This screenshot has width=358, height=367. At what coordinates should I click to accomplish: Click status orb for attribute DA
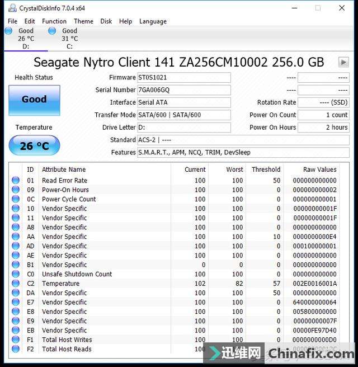pyautogui.click(x=16, y=293)
